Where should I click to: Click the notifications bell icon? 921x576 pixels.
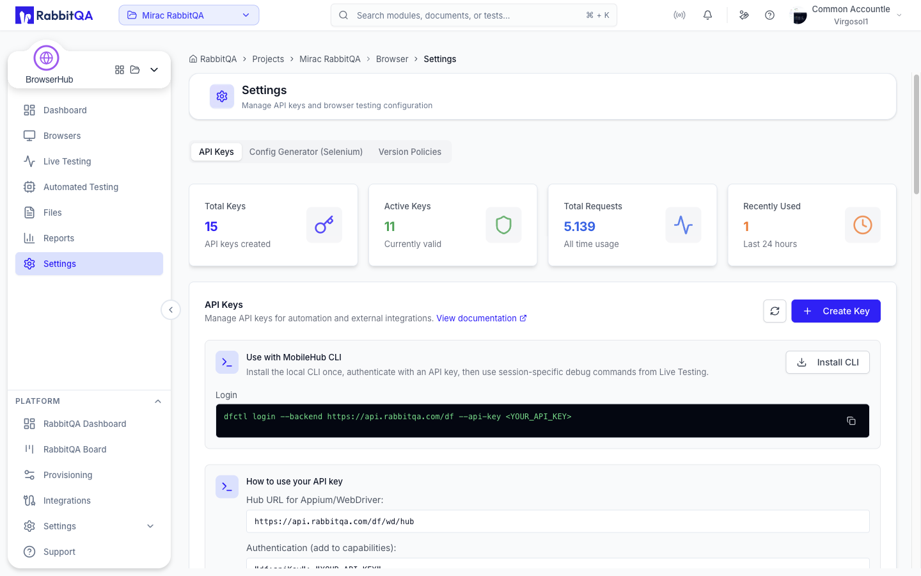point(707,15)
